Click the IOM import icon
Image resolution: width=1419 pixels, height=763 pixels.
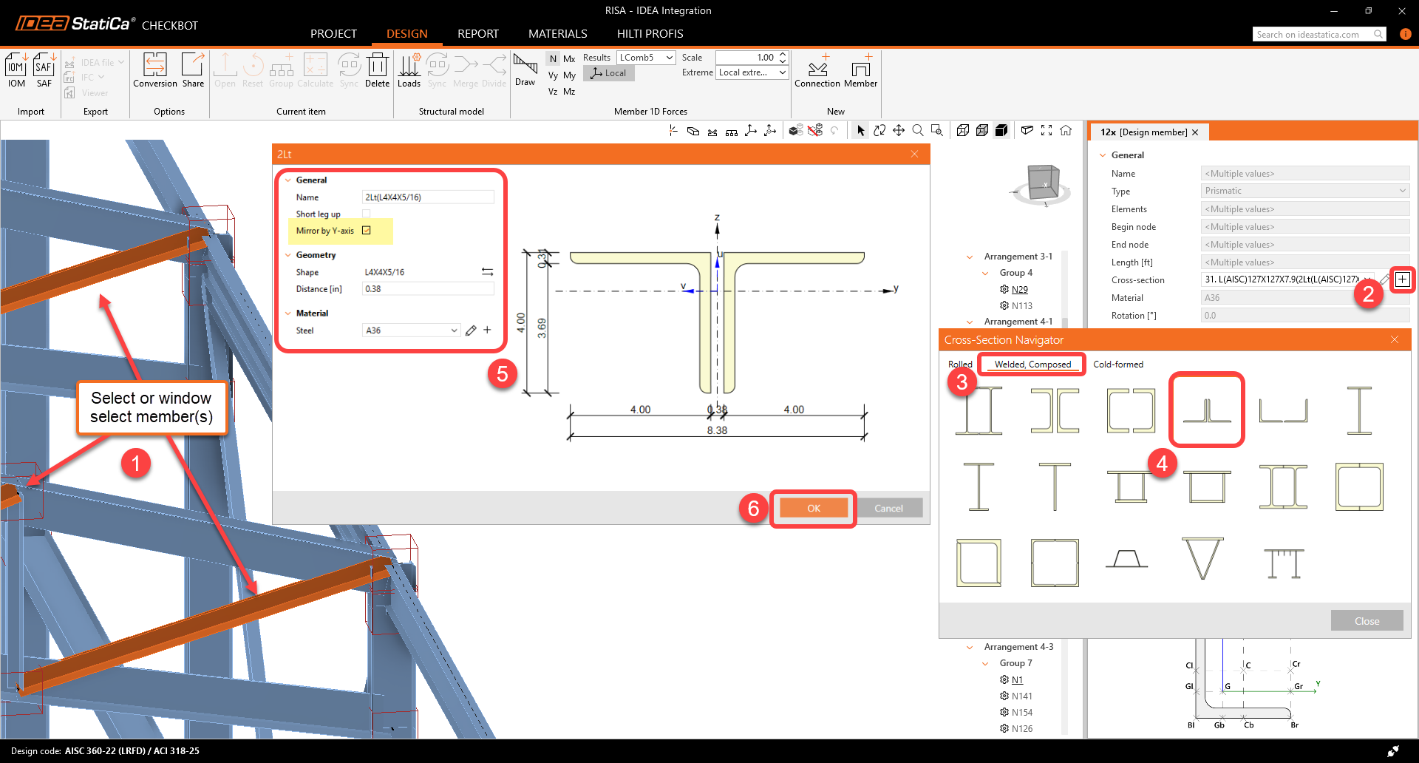[16, 70]
